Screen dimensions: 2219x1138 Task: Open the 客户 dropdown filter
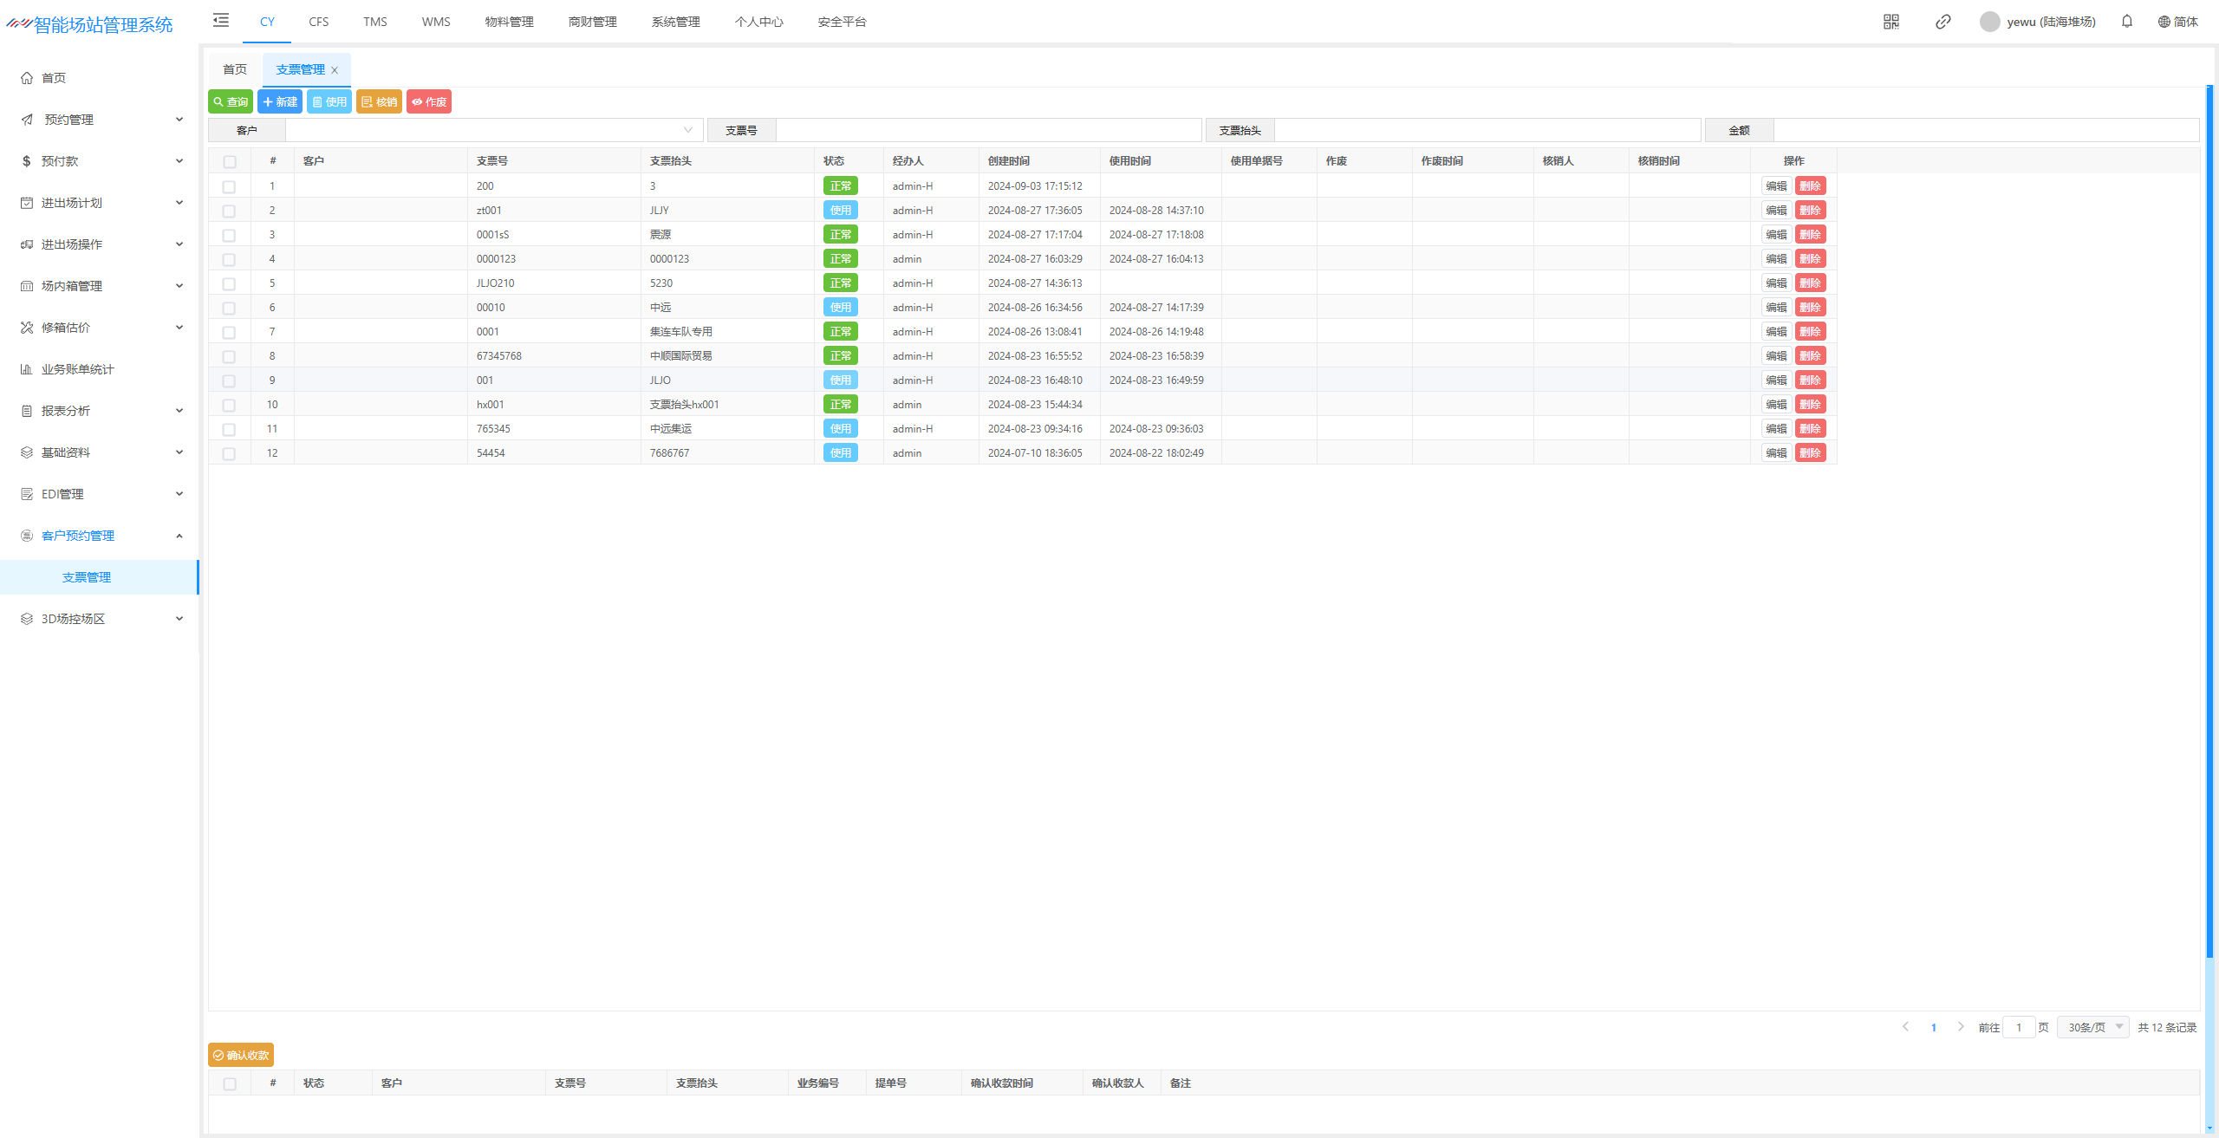pos(494,130)
